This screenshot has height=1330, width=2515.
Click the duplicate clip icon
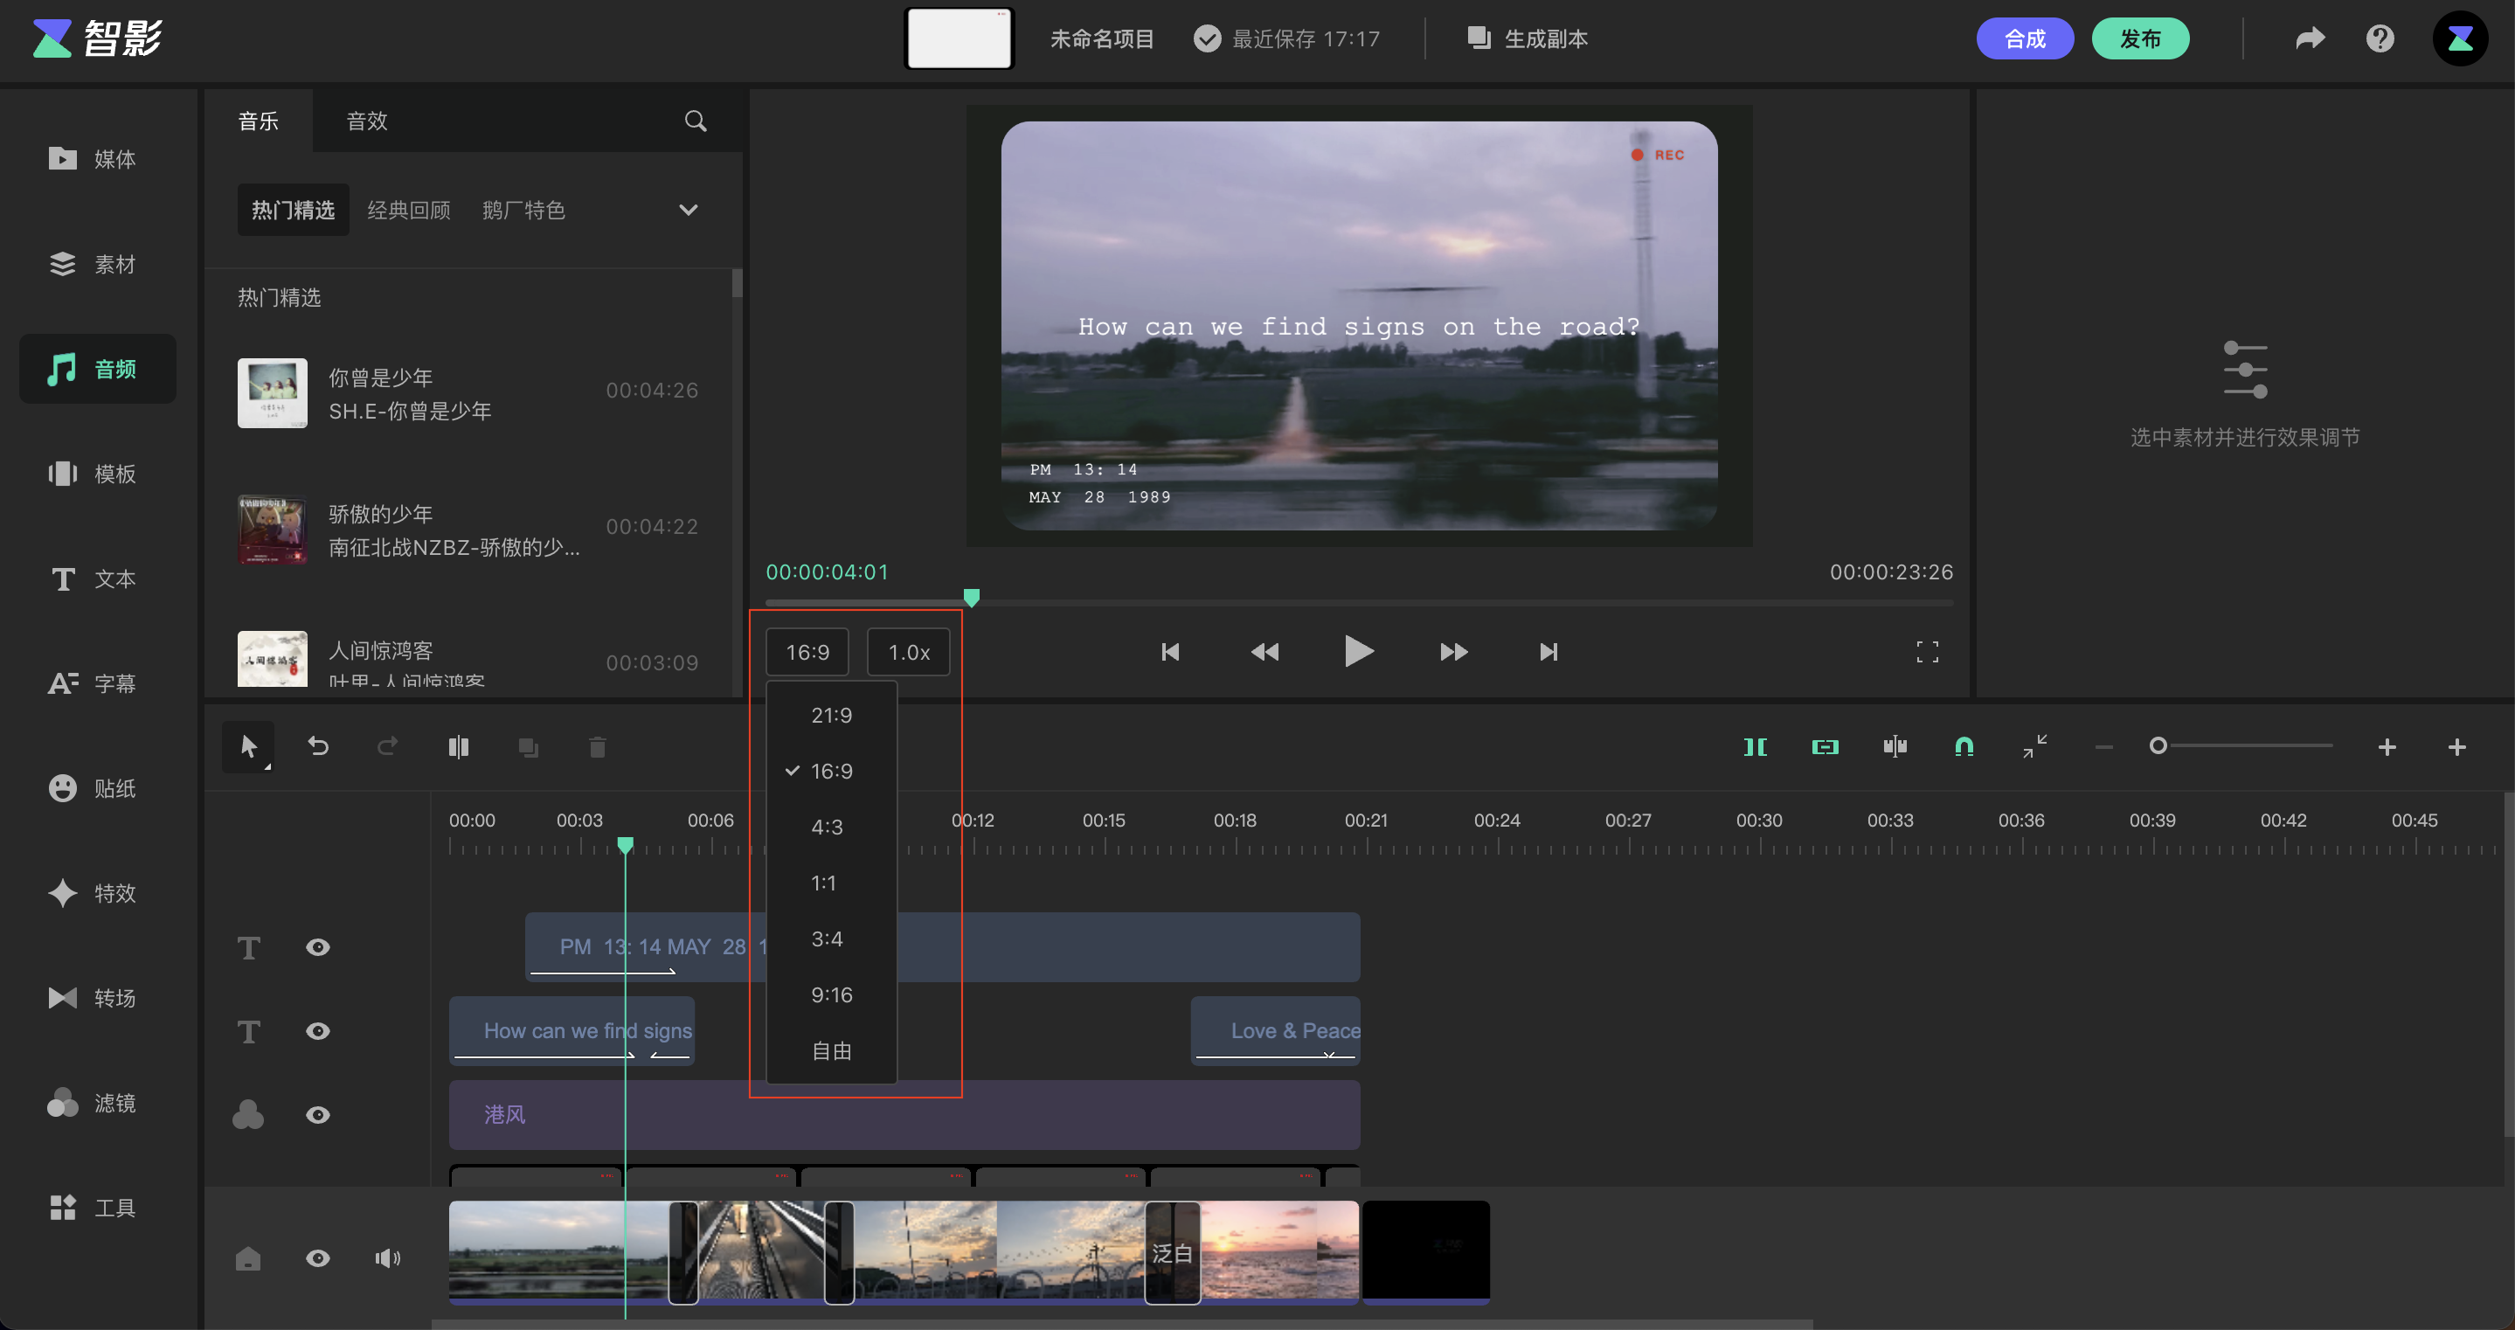point(528,747)
